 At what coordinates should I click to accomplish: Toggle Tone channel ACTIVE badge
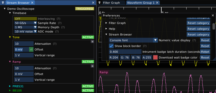[x=88, y=37]
